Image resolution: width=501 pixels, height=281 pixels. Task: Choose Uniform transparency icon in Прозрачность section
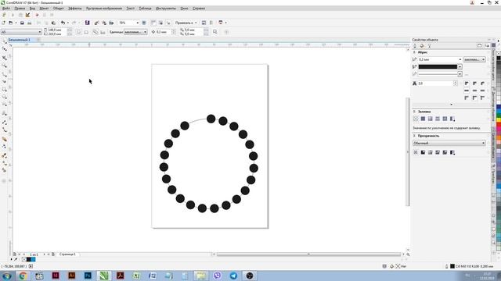[423, 152]
